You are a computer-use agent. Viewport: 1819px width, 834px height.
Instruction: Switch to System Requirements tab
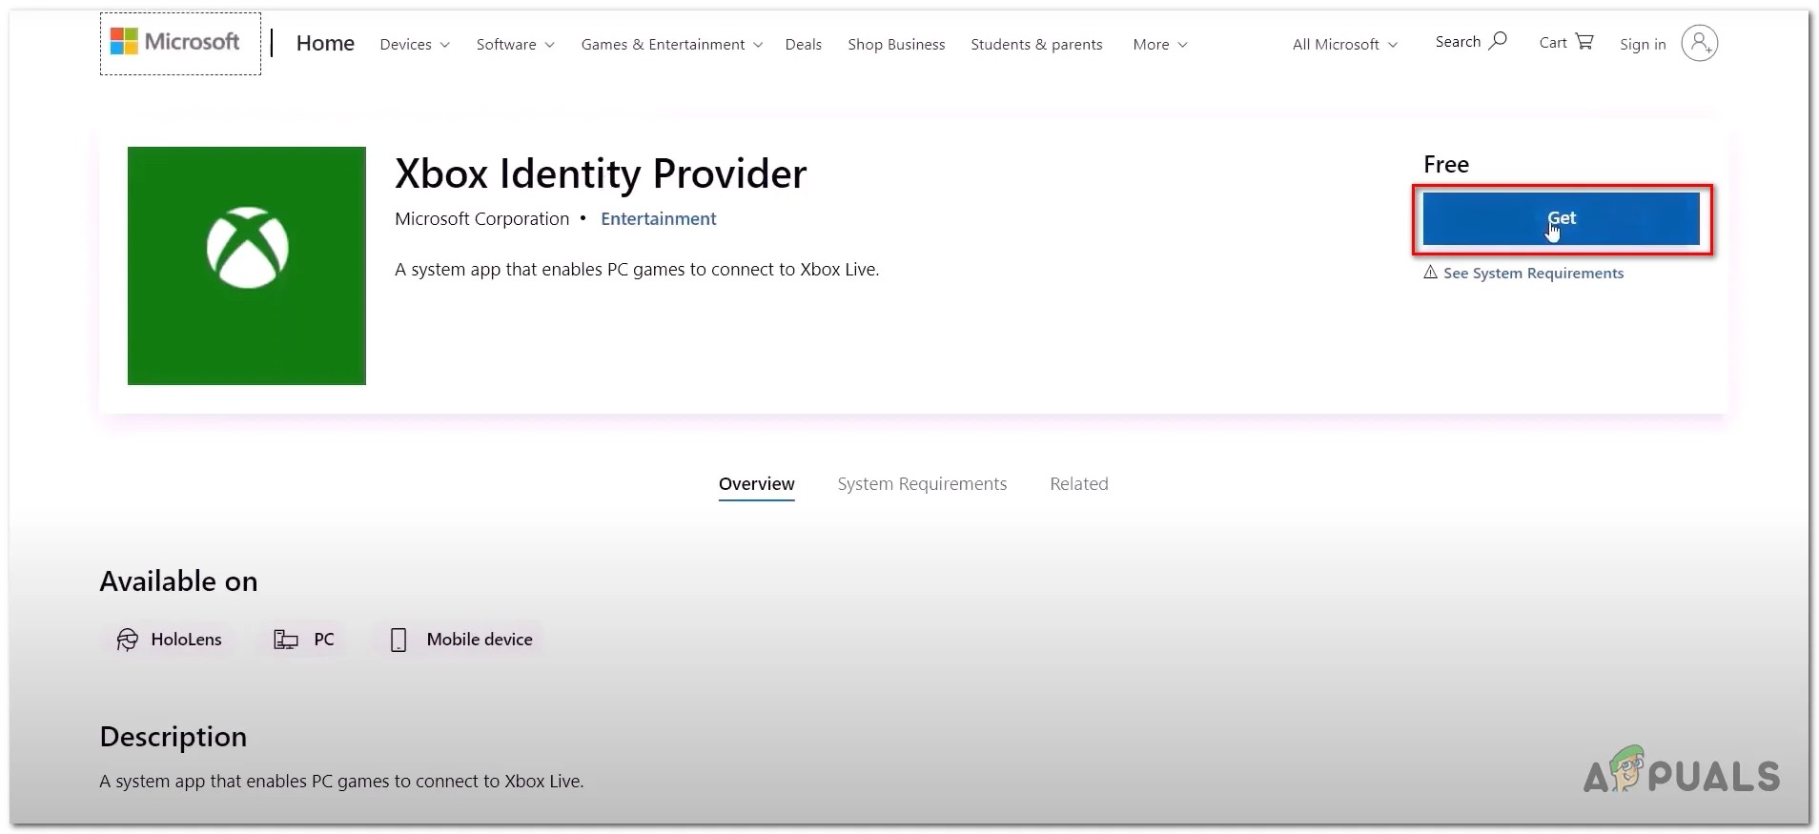tap(922, 484)
